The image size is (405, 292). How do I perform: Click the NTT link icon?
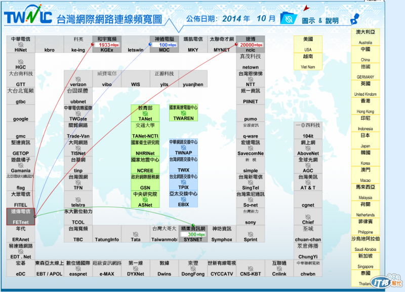tap(251, 79)
